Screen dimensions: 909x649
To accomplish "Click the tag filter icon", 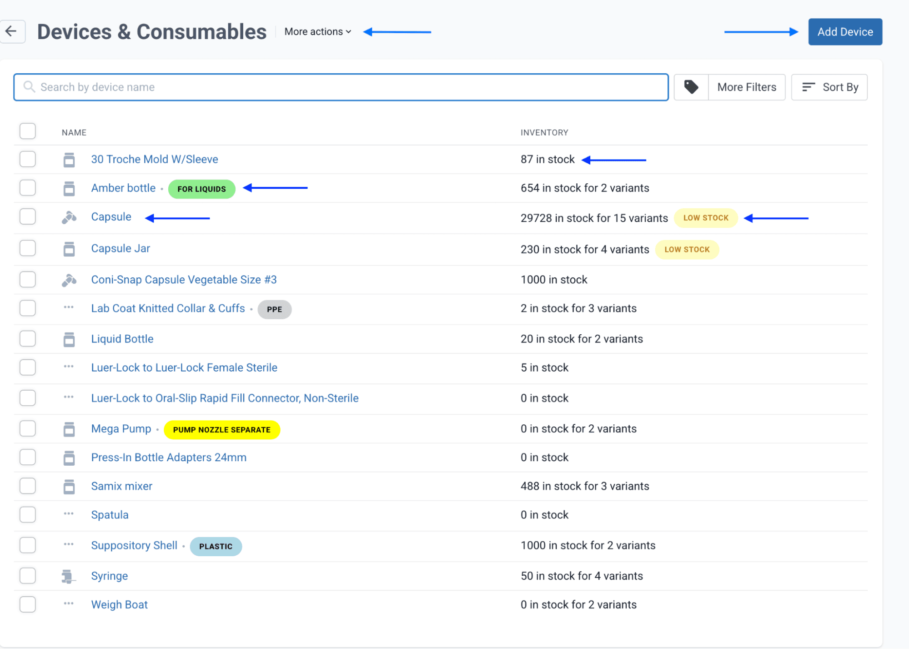I will point(691,87).
